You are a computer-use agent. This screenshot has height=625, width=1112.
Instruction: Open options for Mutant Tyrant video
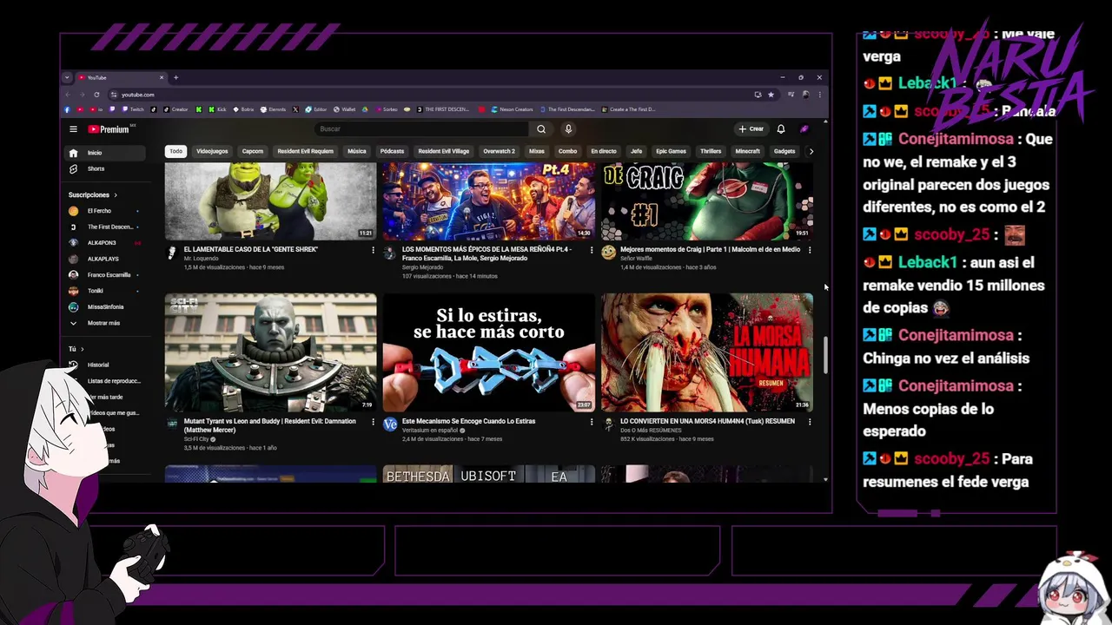(x=374, y=422)
